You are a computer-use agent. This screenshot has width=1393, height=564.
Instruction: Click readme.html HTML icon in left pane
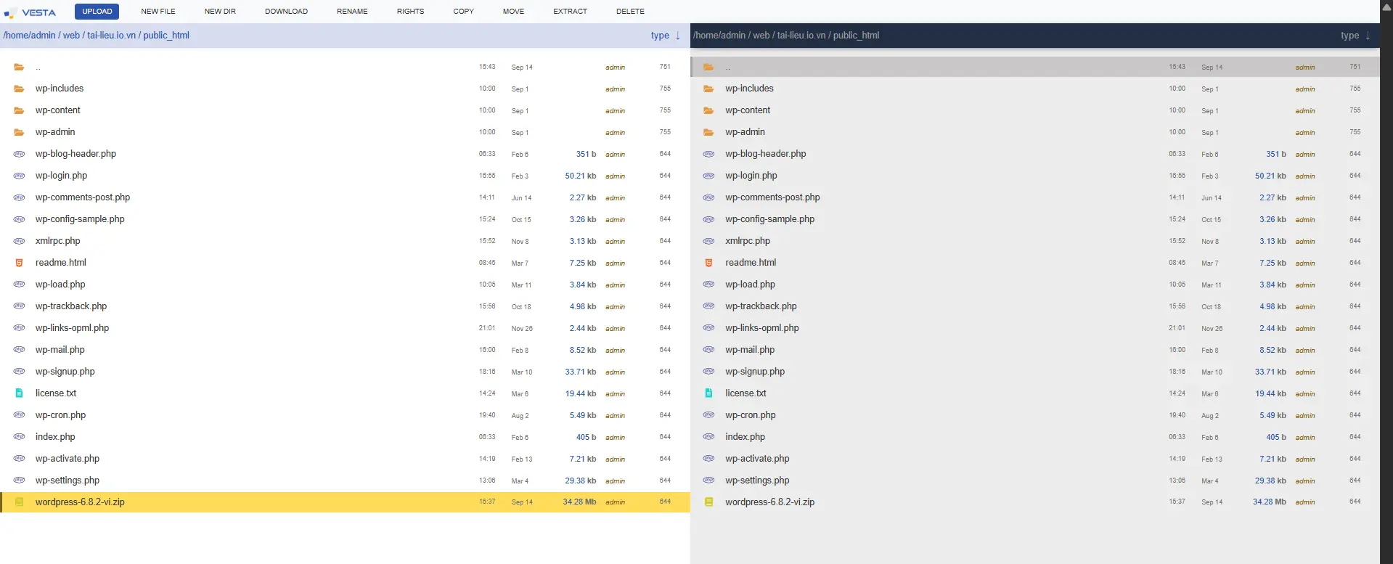(x=19, y=263)
